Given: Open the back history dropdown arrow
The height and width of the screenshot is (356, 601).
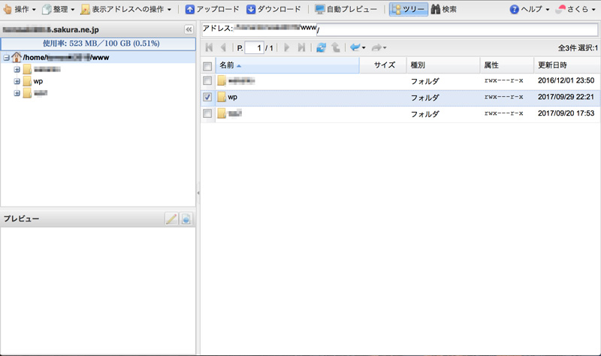Looking at the screenshot, I should (x=364, y=48).
